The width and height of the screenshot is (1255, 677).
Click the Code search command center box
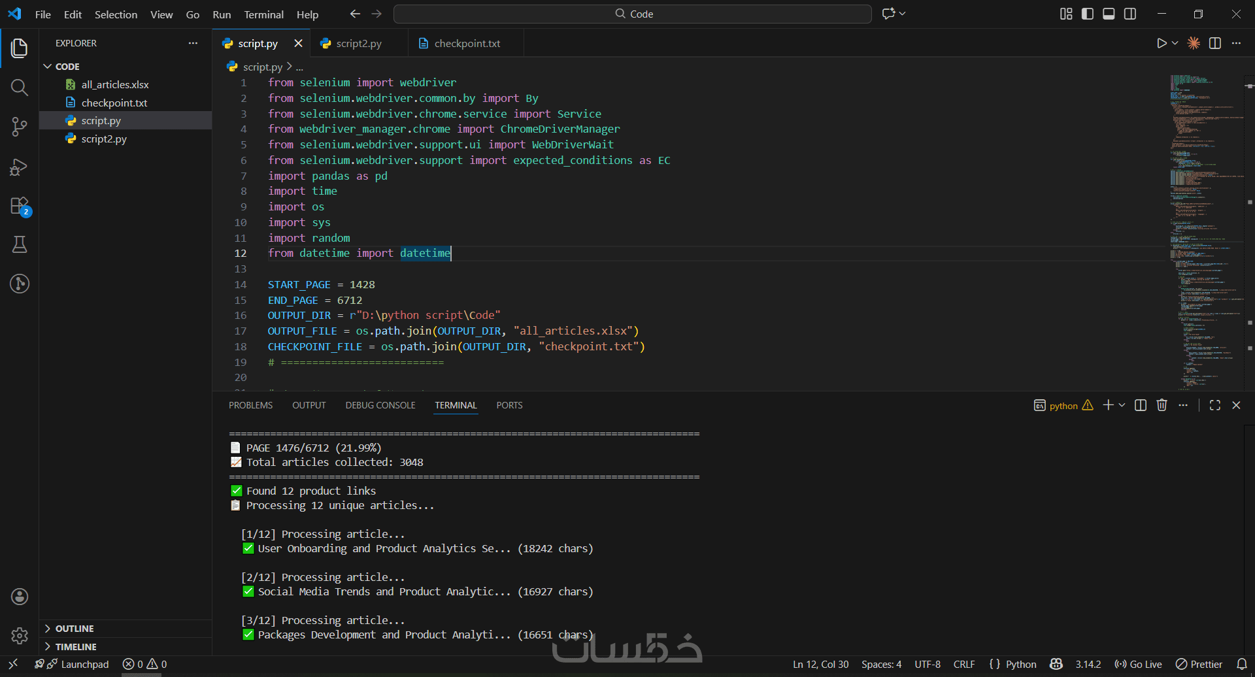[633, 14]
